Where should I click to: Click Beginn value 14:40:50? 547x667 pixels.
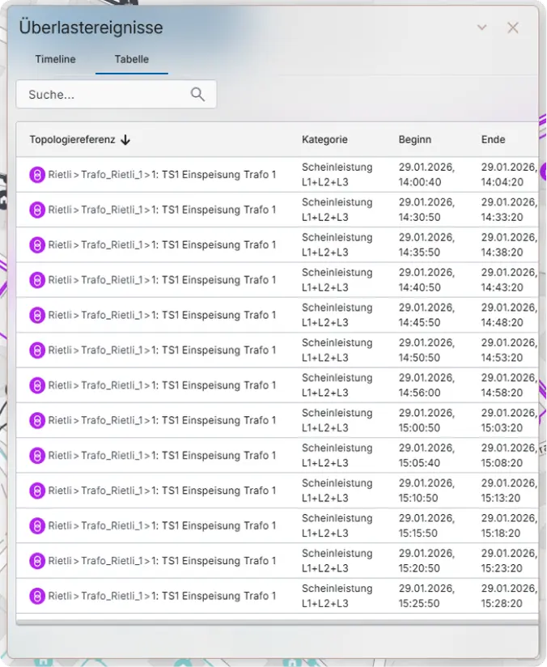(426, 280)
